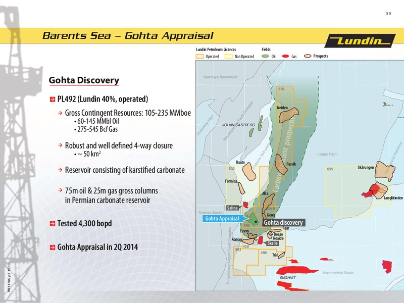This screenshot has height=303, width=404.
Task: Click the Komag prospect shape
Action: tap(249, 241)
